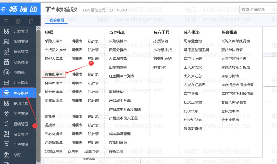
Task: Open 暂估入库余额表
Action: coord(234,102)
